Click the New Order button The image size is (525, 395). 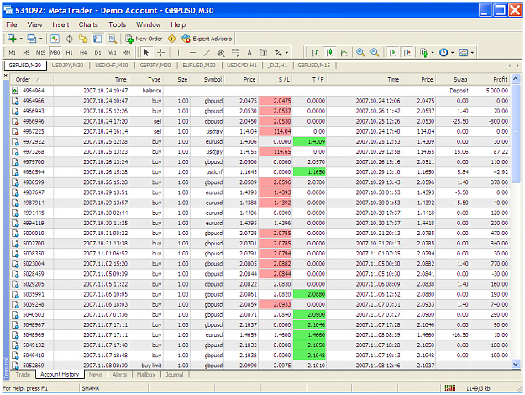[x=144, y=39]
